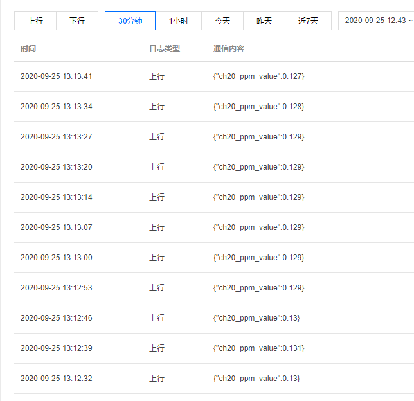Select the 30分钟 time range
414x401 pixels.
click(x=130, y=21)
